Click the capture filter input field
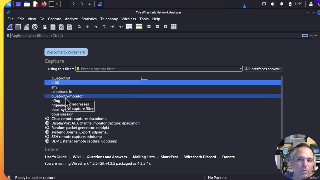Screen dimensions: 320x180 point(159,69)
